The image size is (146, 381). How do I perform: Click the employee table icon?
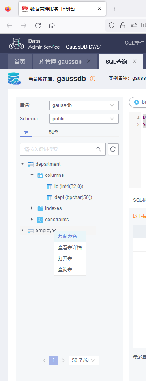coord(31,231)
